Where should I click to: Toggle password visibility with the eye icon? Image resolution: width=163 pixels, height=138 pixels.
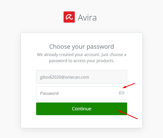pyautogui.click(x=122, y=93)
